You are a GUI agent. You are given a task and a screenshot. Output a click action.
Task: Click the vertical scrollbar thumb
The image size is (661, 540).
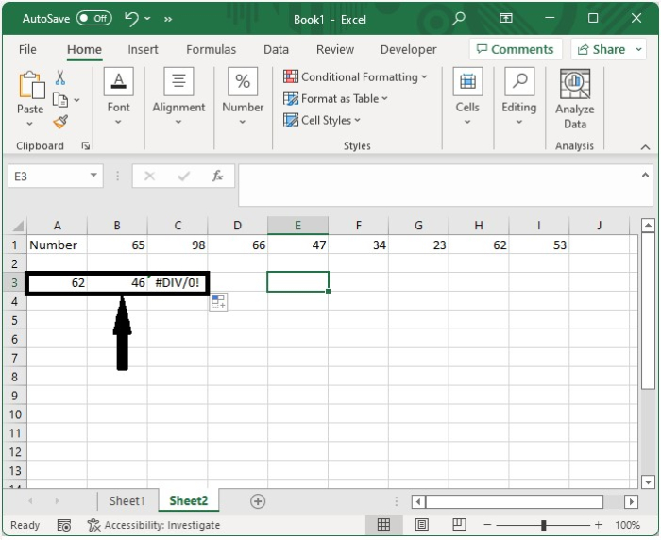(648, 312)
